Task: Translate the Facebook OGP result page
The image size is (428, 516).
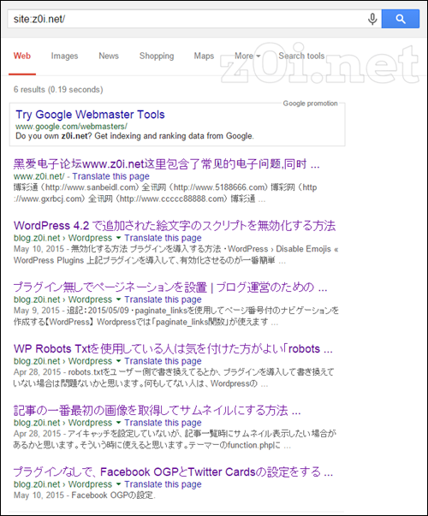Action: pyautogui.click(x=163, y=484)
